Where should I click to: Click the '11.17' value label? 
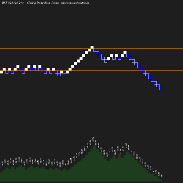[71, 160]
